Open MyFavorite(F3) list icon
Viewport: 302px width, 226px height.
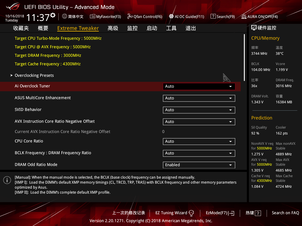tap(93, 16)
